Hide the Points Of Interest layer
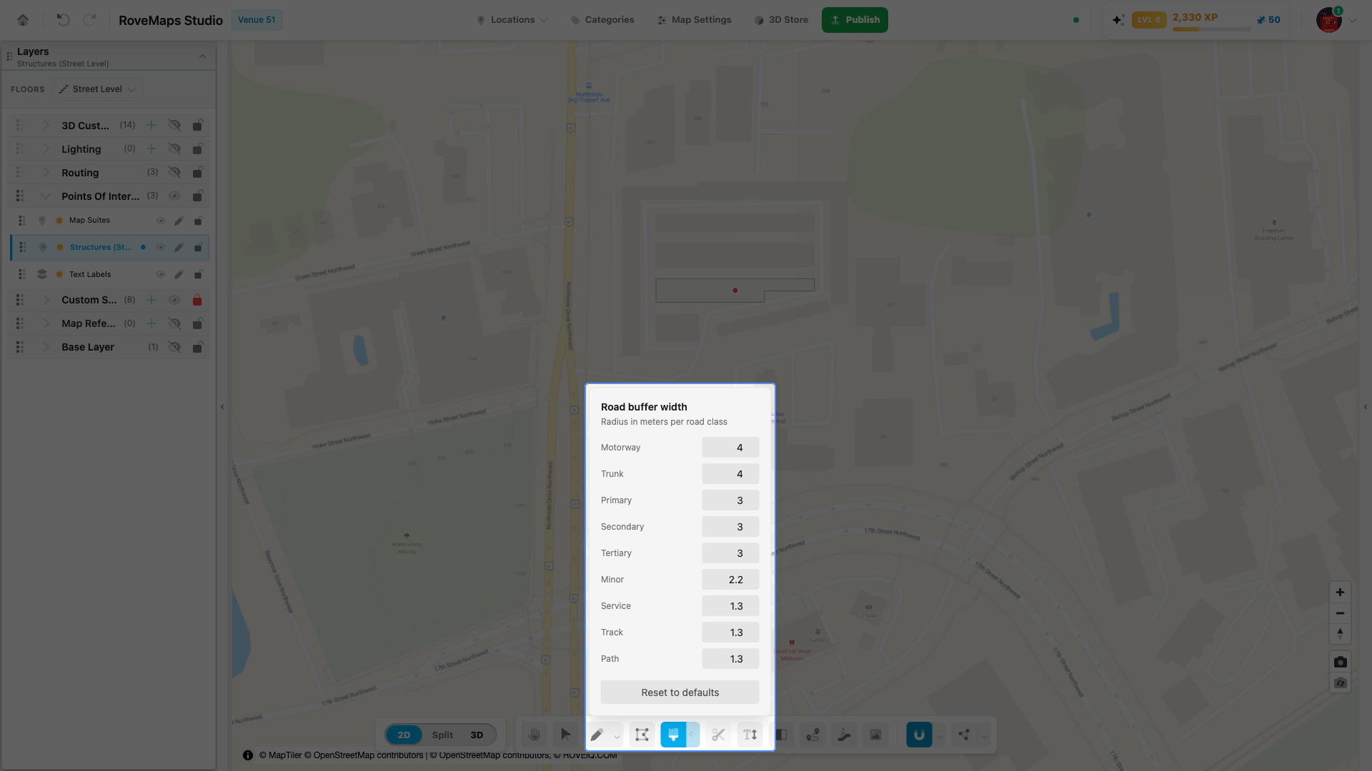Image resolution: width=1372 pixels, height=771 pixels. coord(174,196)
